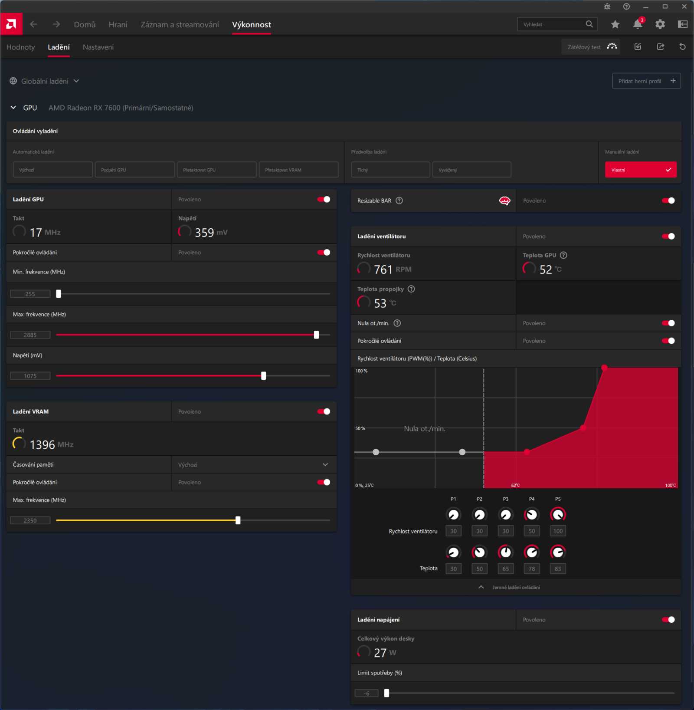Turn the P3 temperature knob

pyautogui.click(x=505, y=552)
